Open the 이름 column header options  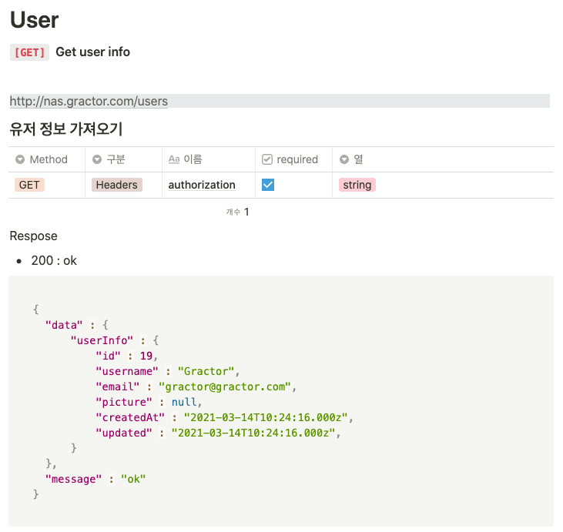[x=209, y=159]
